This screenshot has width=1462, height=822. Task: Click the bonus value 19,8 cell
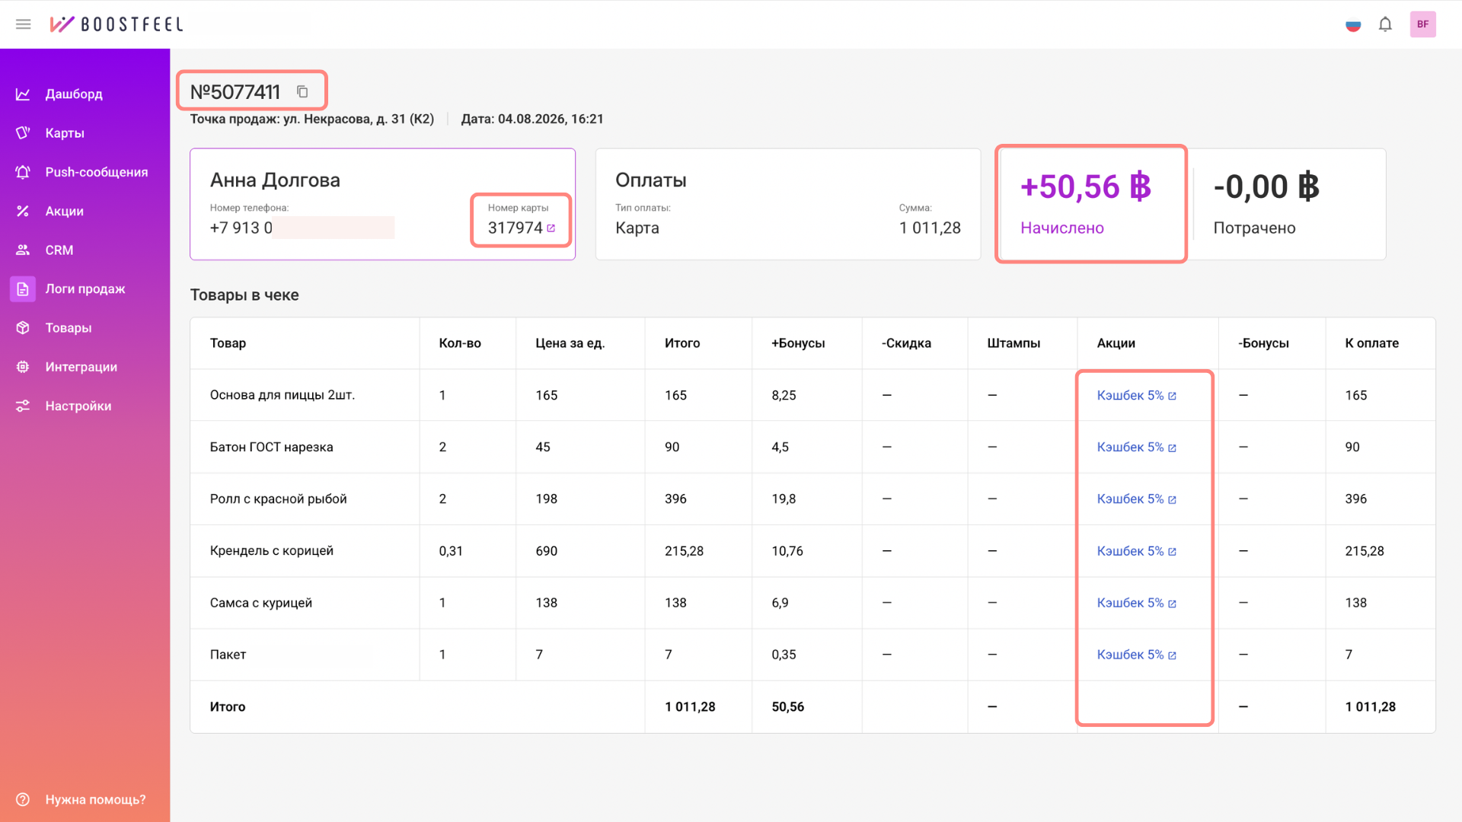(784, 499)
